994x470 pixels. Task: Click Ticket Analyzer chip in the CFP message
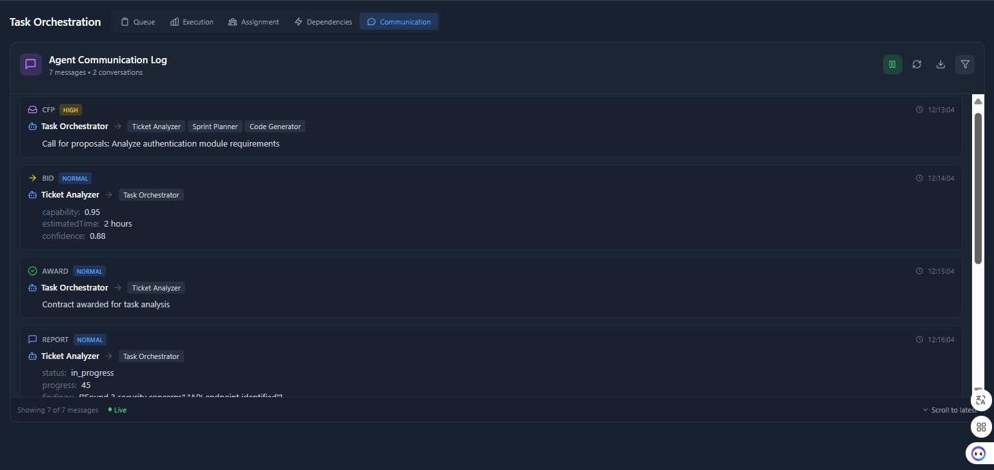pyautogui.click(x=156, y=127)
